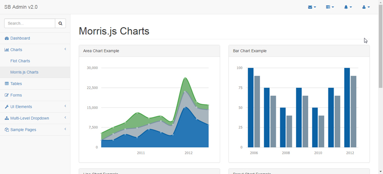Click the 25 label on bar chart axis
383x174 pixels.
click(241, 127)
